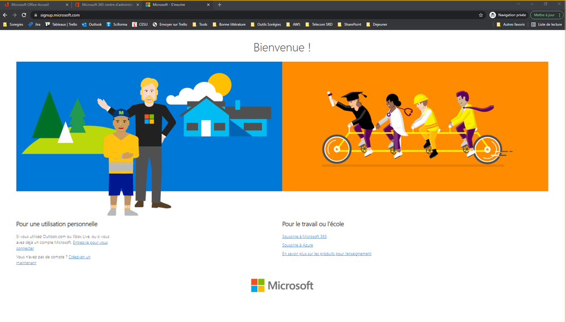This screenshot has height=322, width=566.
Task: Open the Bonne littérature bookmark folder
Action: coord(229,24)
